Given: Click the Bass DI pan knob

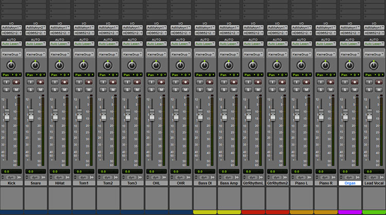Looking at the screenshot, I should click(x=204, y=65).
